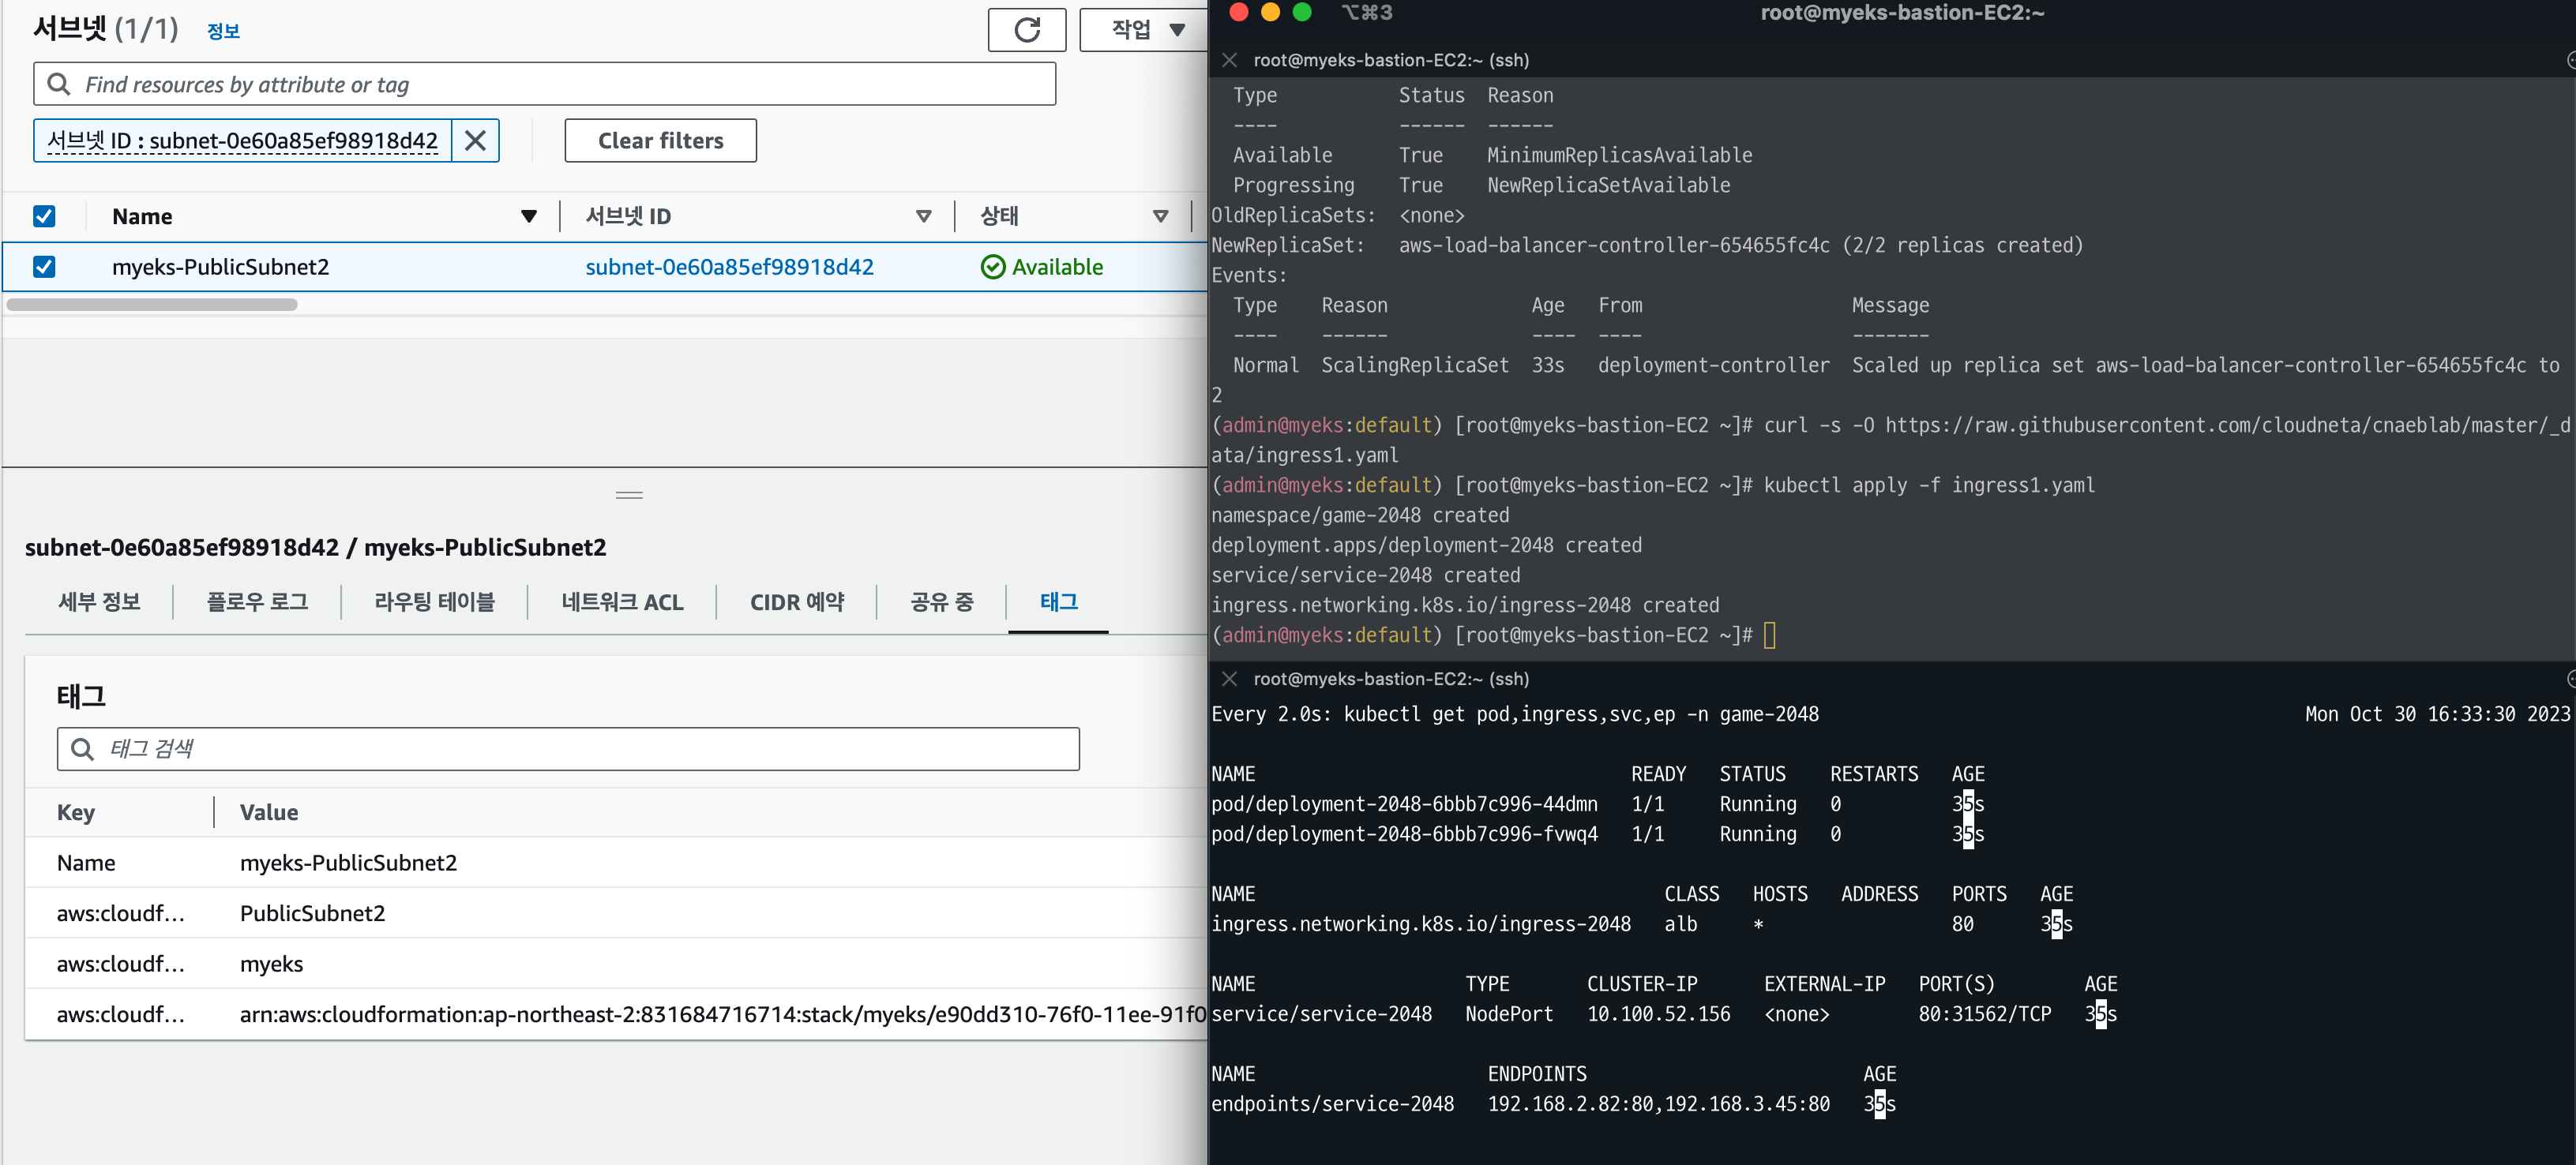
Task: Click the cluster IP 10.100.52.156
Action: point(1658,1014)
